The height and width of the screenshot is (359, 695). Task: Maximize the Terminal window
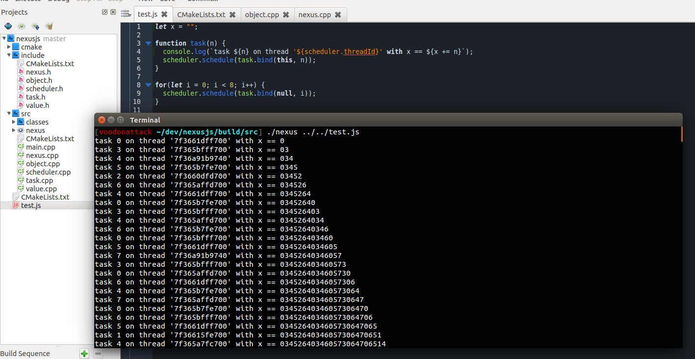(120, 120)
